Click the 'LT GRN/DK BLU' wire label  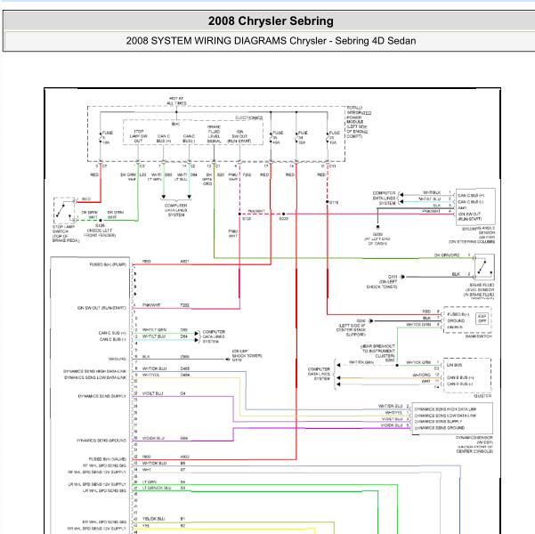pyautogui.click(x=157, y=489)
